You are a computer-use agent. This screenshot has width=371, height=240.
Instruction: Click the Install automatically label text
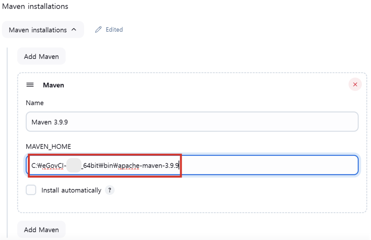(x=71, y=190)
